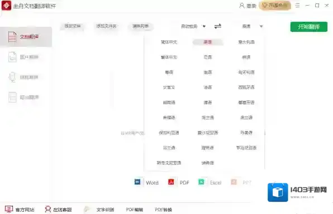Select 丹麦语 in language list
Image resolution: width=333 pixels, height=214 pixels.
point(246,133)
